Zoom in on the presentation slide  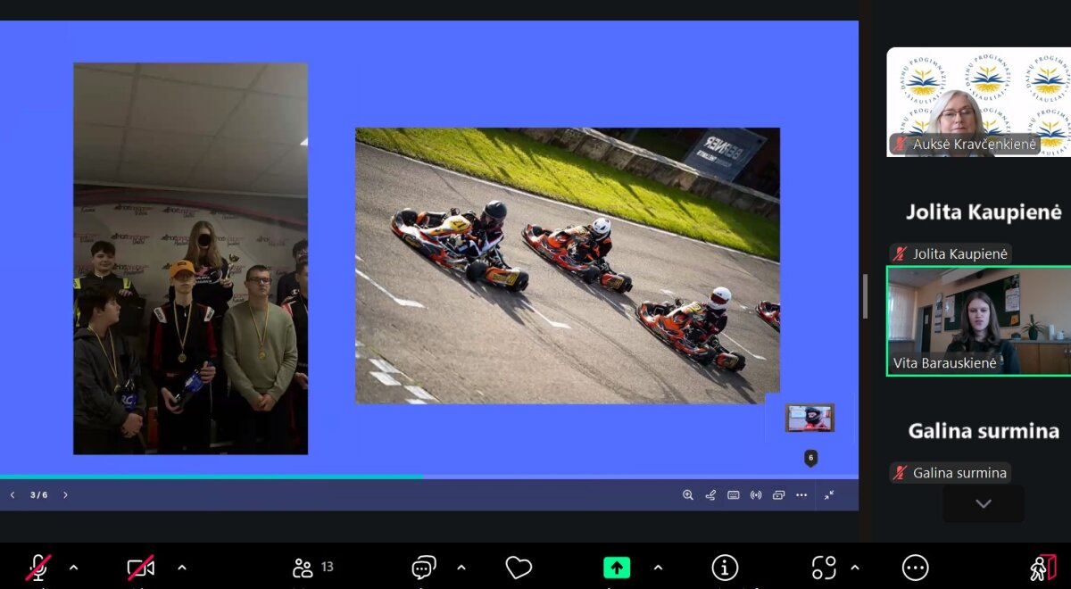pos(687,495)
